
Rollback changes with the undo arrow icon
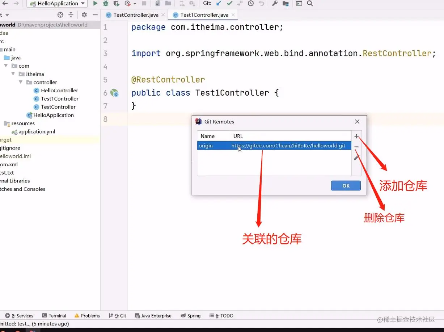(x=261, y=3)
